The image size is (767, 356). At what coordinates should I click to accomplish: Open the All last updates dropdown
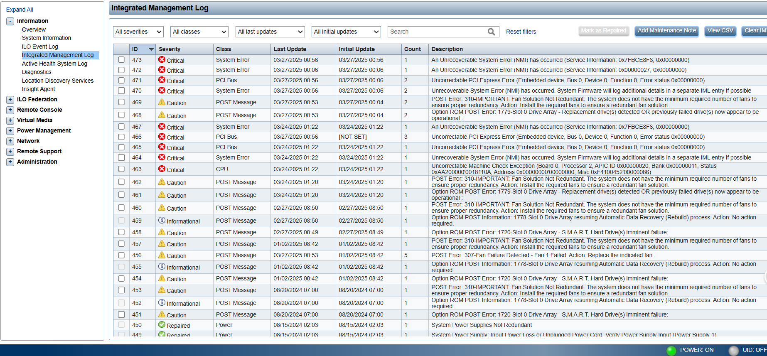[270, 32]
